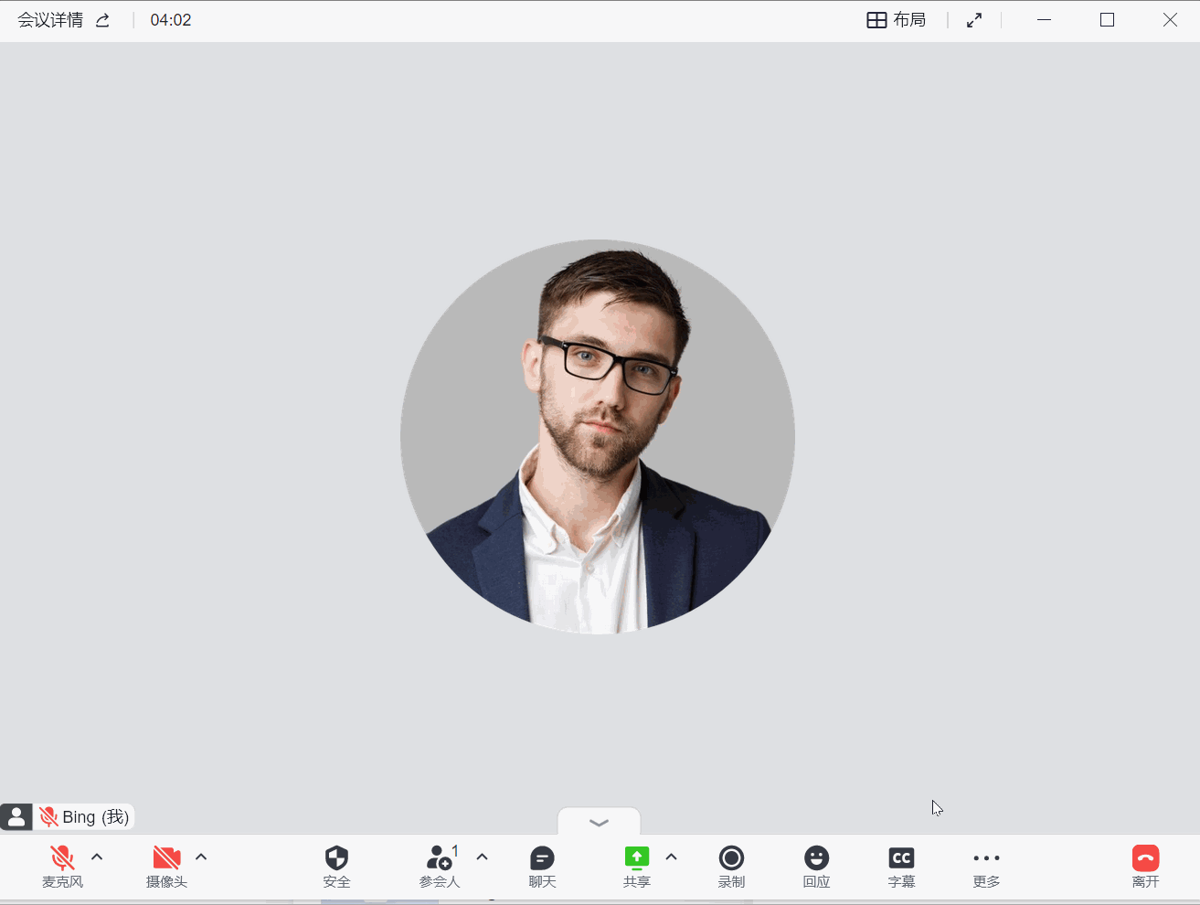1200x905 pixels.
Task: Open the Chat (聊天) panel
Action: click(542, 865)
